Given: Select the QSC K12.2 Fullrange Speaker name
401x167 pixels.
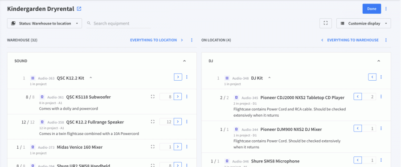Looking at the screenshot, I should 95,122.
